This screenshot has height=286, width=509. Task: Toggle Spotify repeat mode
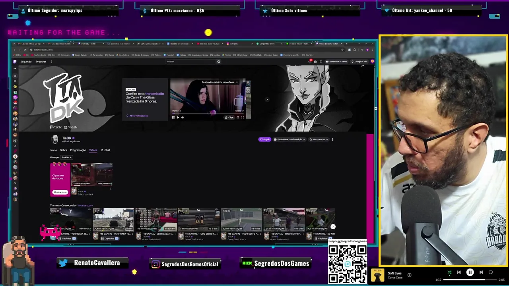491,272
